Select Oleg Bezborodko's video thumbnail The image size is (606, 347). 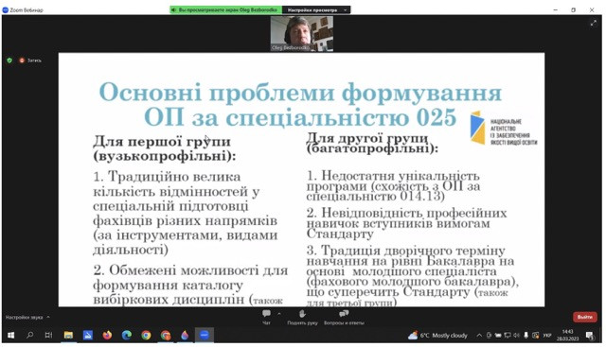tap(301, 34)
